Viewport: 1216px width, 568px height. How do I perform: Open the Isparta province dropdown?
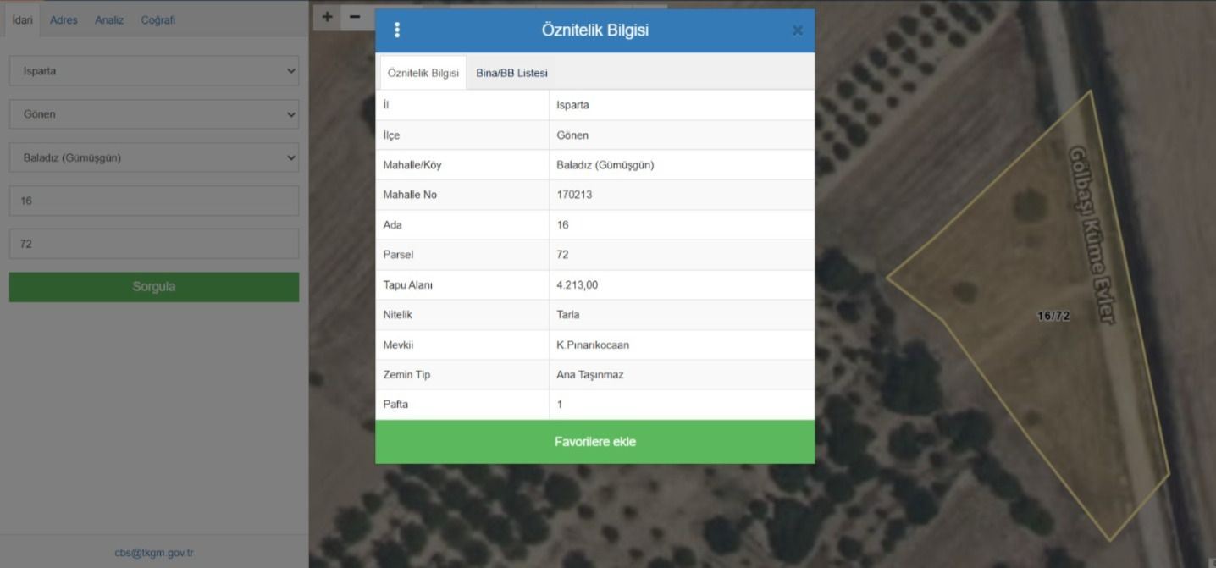[x=153, y=70]
